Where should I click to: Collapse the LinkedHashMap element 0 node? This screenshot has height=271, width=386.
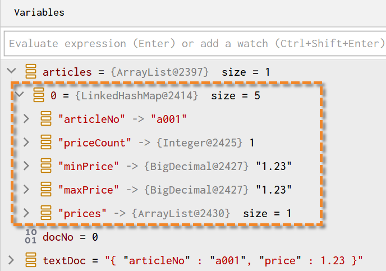pyautogui.click(x=19, y=94)
